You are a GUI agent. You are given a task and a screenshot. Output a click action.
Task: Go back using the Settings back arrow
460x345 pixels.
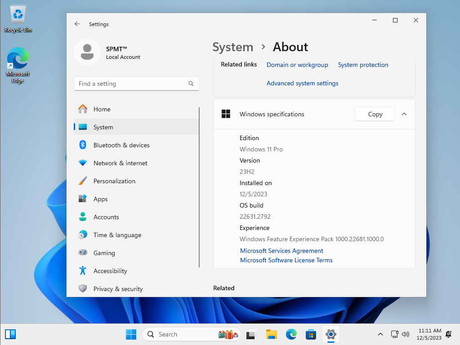pos(77,24)
